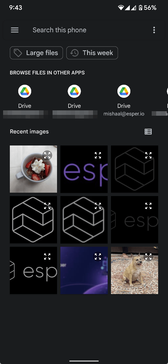The width and height of the screenshot is (168, 364).
Task: Open the strawberry dessert cup image
Action: [x=33, y=169]
